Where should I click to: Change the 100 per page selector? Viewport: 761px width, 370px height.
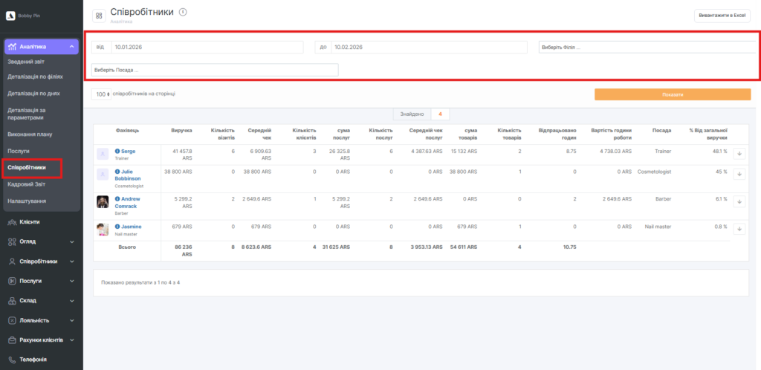pyautogui.click(x=102, y=94)
